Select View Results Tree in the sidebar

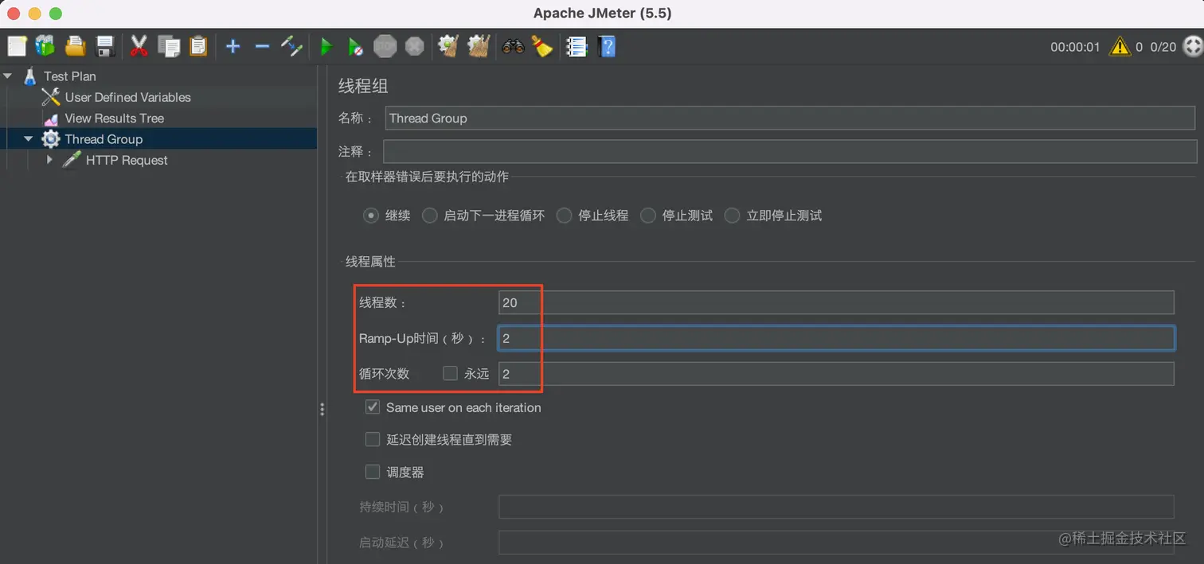(x=115, y=118)
